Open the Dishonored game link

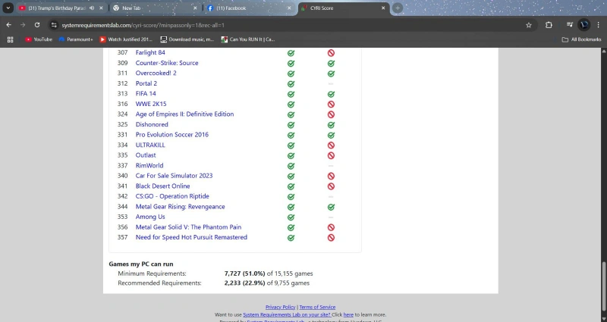pos(152,124)
